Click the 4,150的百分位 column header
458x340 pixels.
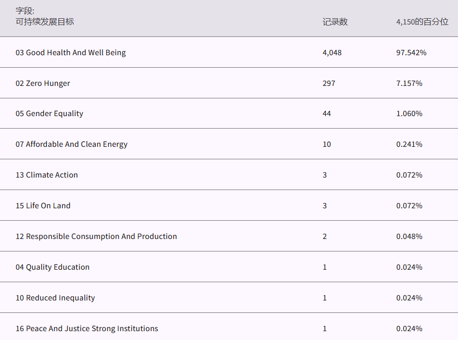tap(422, 22)
